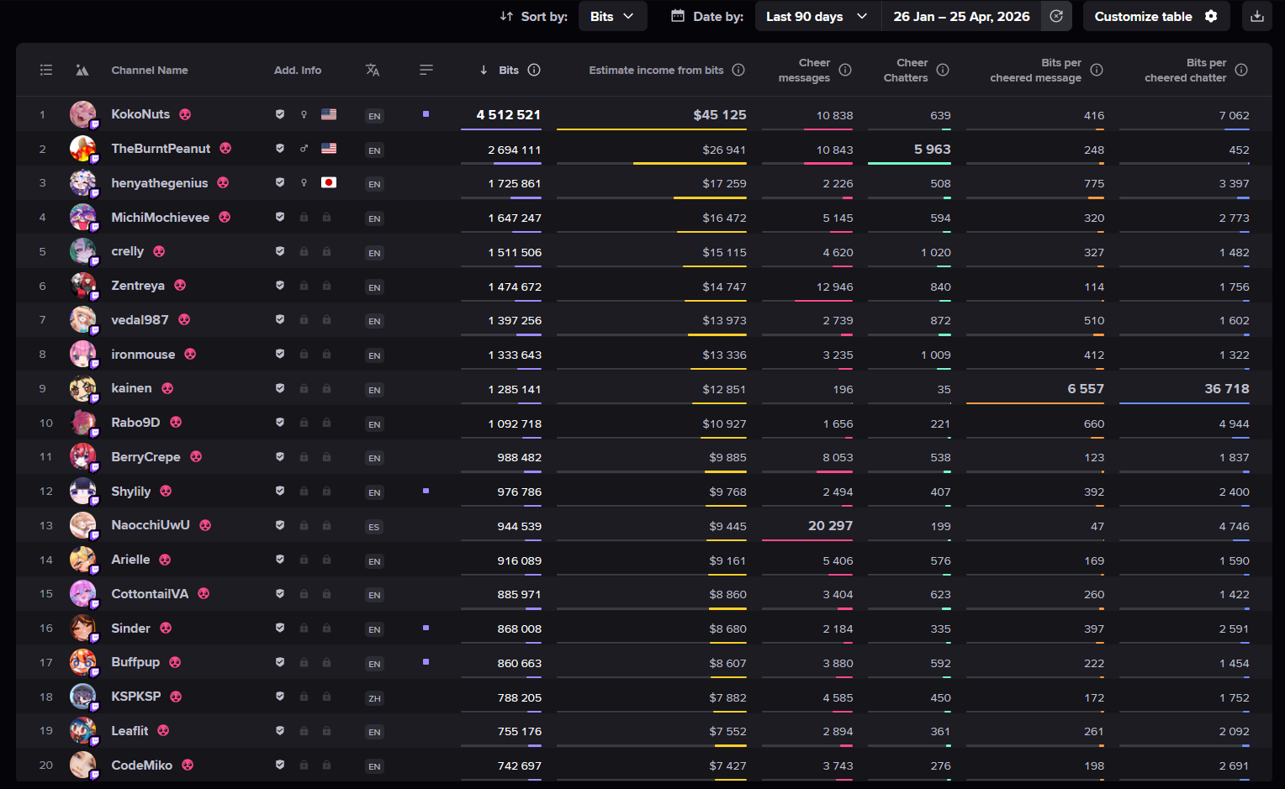Open MichiMochievee channel link
Viewport: 1285px width, 789px height.
[x=161, y=217]
